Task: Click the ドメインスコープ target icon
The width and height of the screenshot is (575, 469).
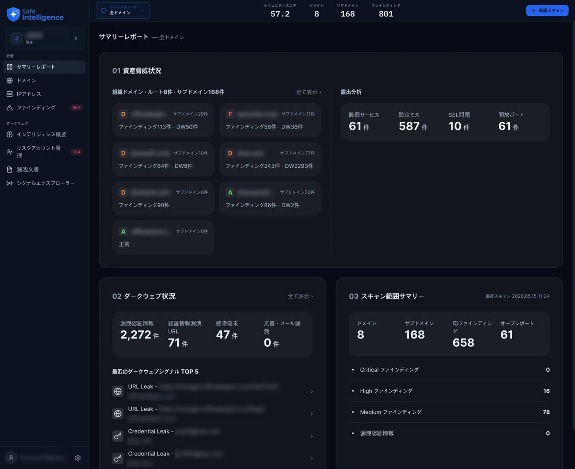Action: pyautogui.click(x=104, y=11)
